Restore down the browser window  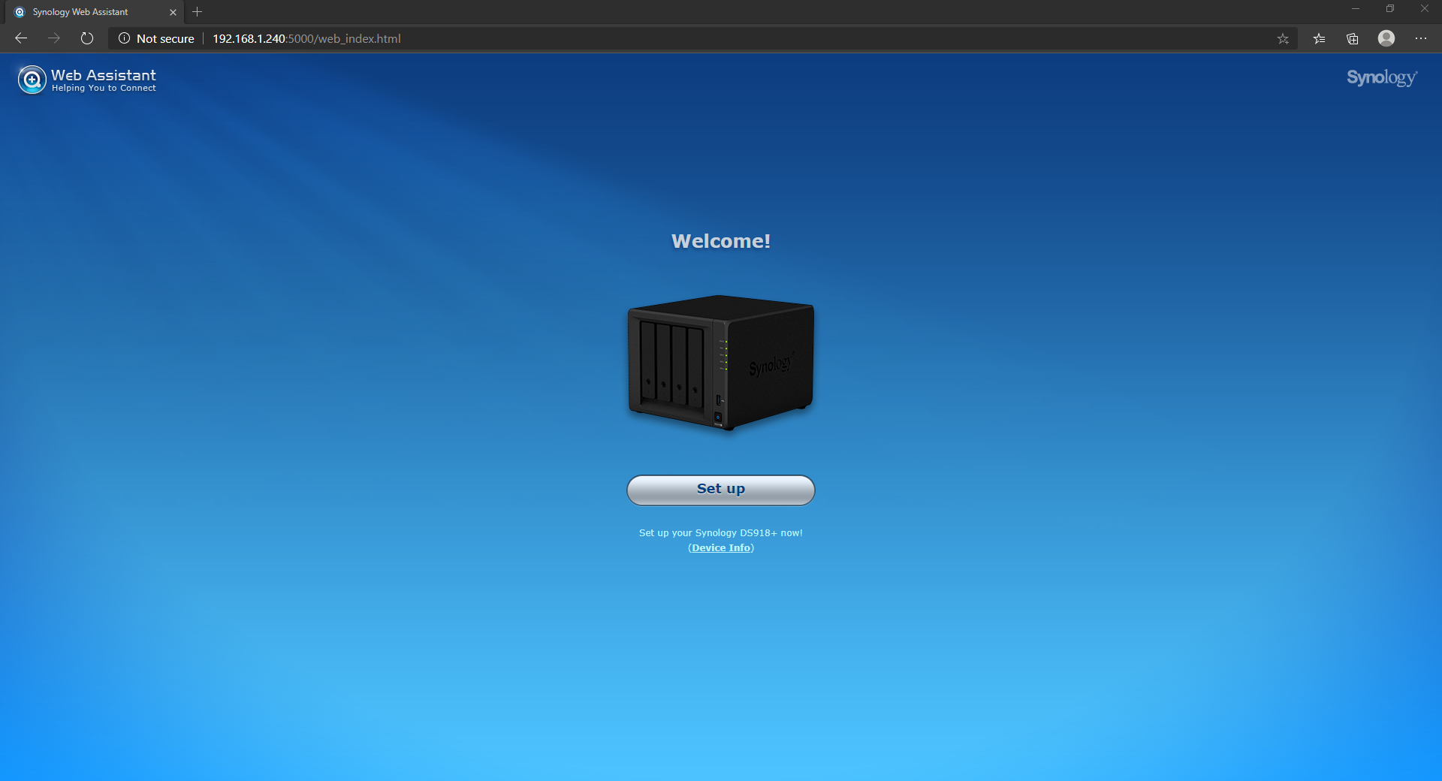click(1390, 9)
